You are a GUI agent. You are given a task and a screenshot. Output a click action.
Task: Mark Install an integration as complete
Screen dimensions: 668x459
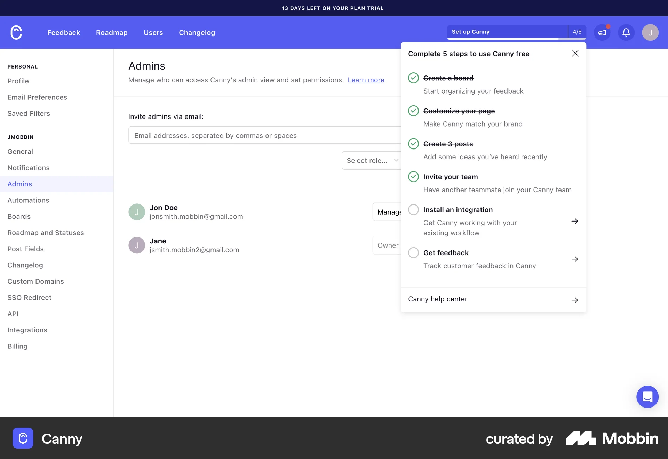(x=413, y=209)
